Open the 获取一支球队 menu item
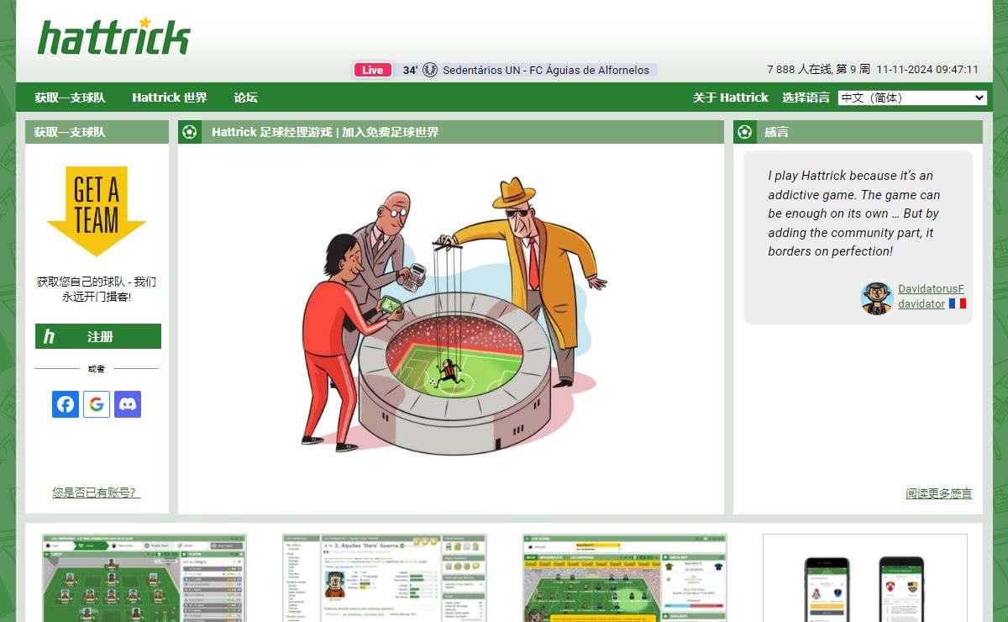The height and width of the screenshot is (622, 1008). pos(70,98)
